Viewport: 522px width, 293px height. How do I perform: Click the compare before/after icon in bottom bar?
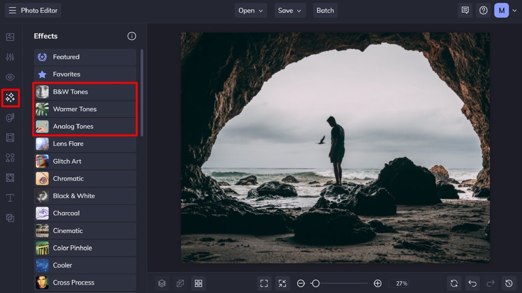click(180, 284)
